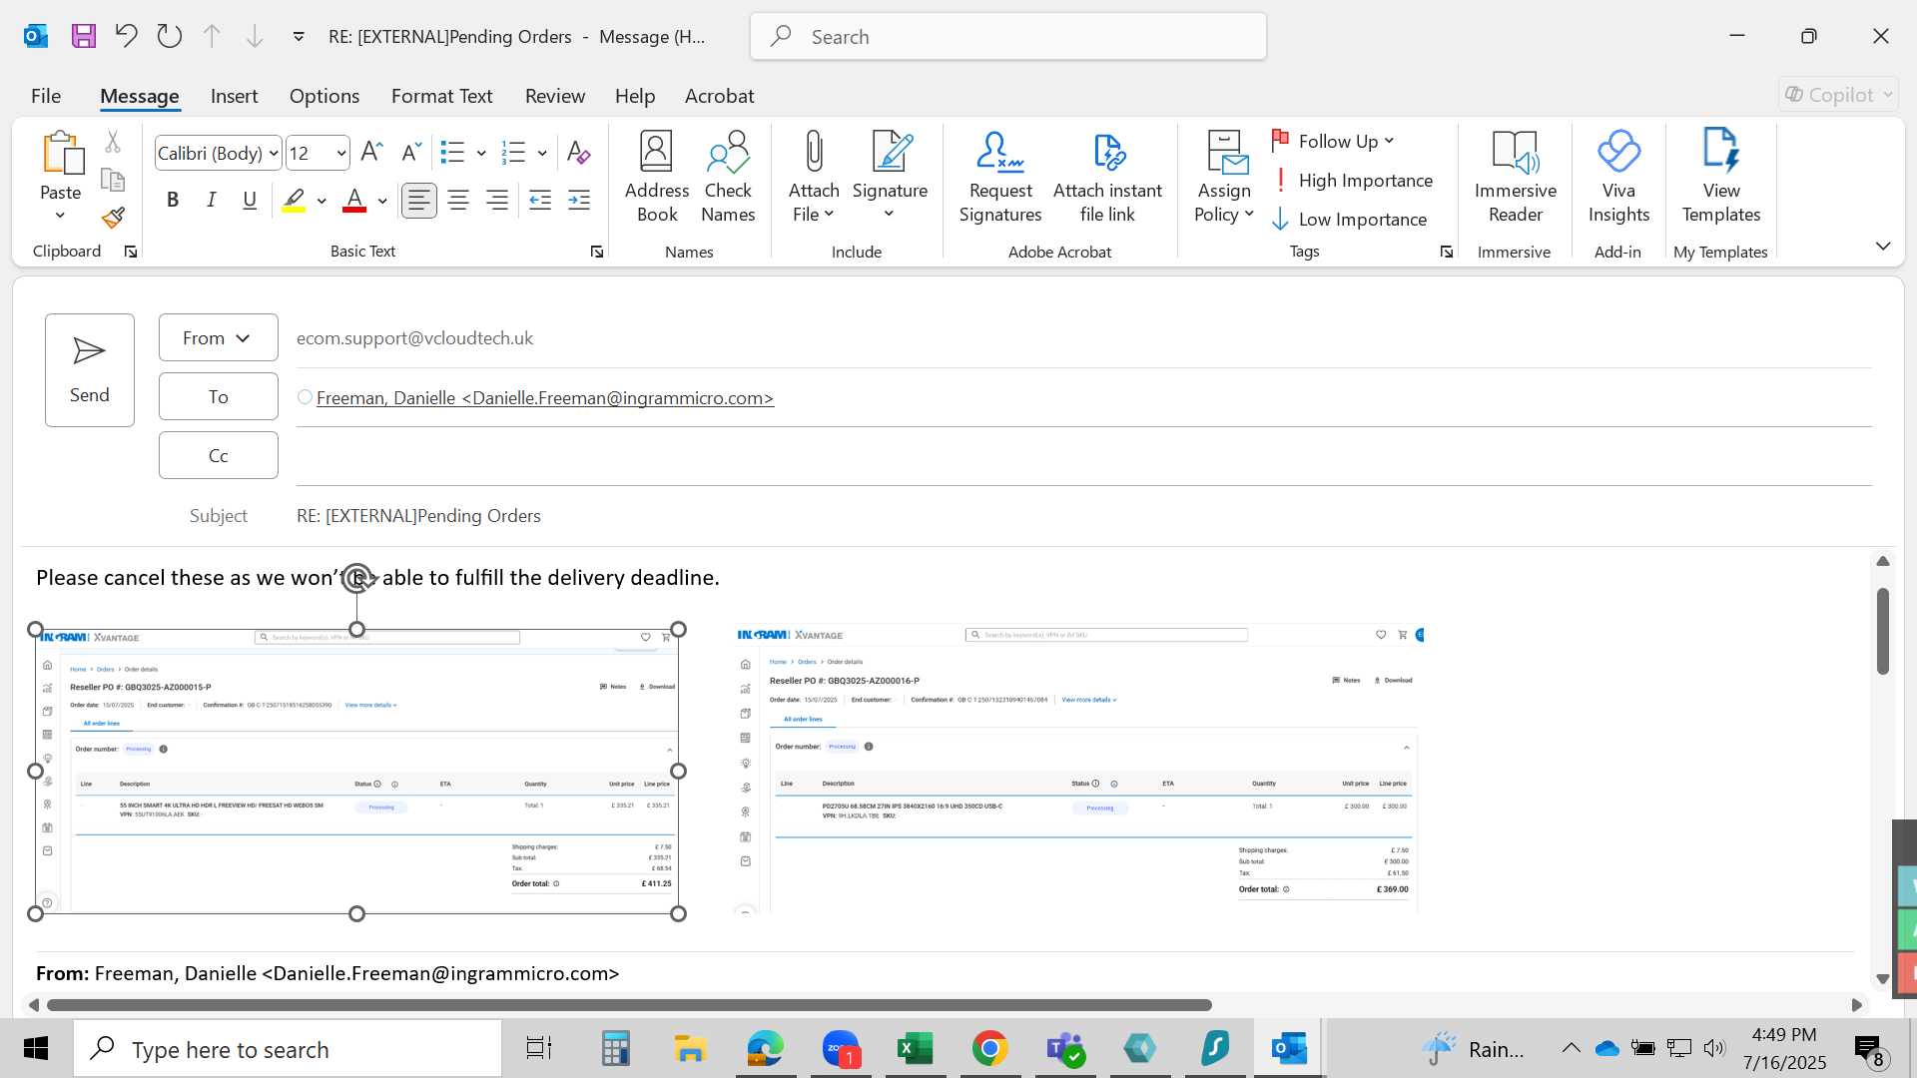The height and width of the screenshot is (1078, 1917).
Task: Open Customize Quick Access Toolbar menu
Action: coord(299,37)
